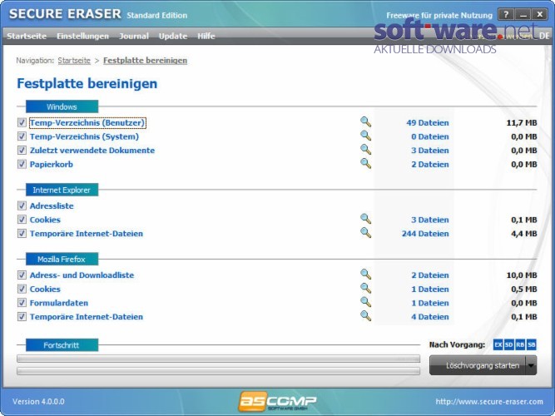Viewport: 555px width, 416px height.
Task: Inspect Internet Explorer Cookies via magnifier
Action: [365, 219]
